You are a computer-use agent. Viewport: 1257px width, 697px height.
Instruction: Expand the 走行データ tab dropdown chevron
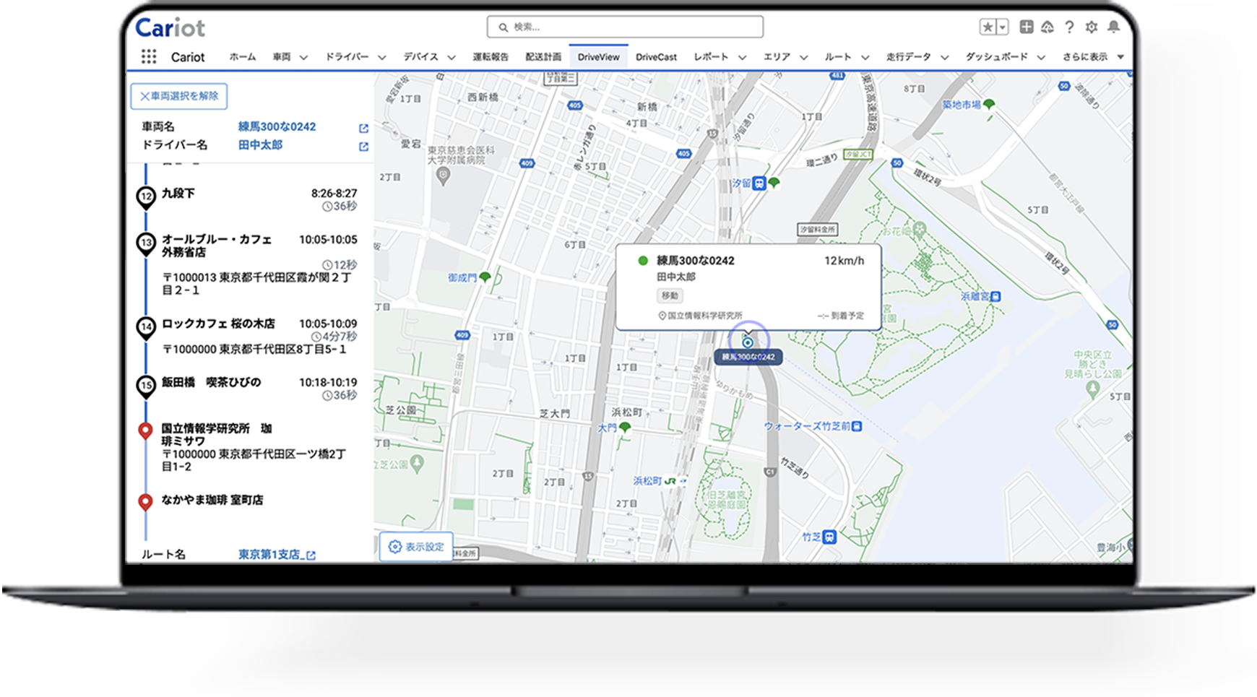click(944, 57)
